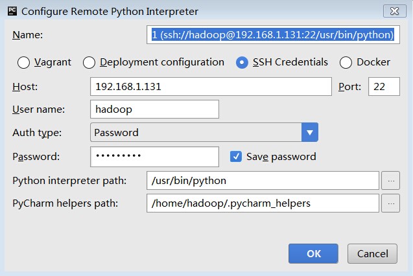This screenshot has width=413, height=276.
Task: Click the PyCharm helpers path field
Action: tap(263, 203)
